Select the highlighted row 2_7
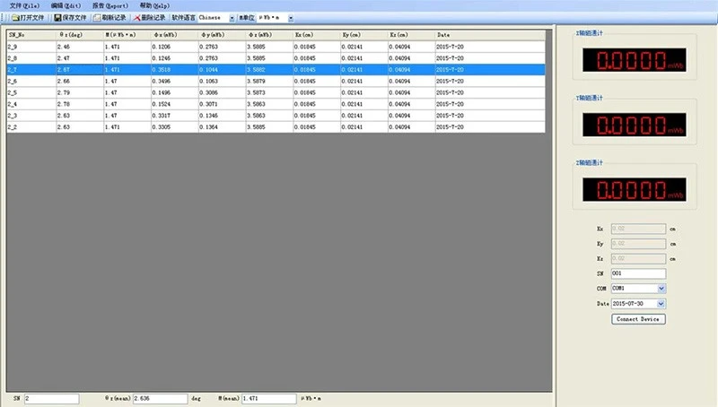Image resolution: width=718 pixels, height=407 pixels. (x=276, y=70)
